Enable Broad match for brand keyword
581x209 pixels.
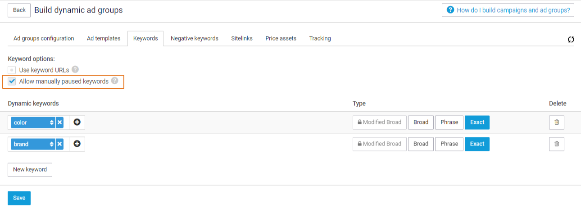coord(421,144)
